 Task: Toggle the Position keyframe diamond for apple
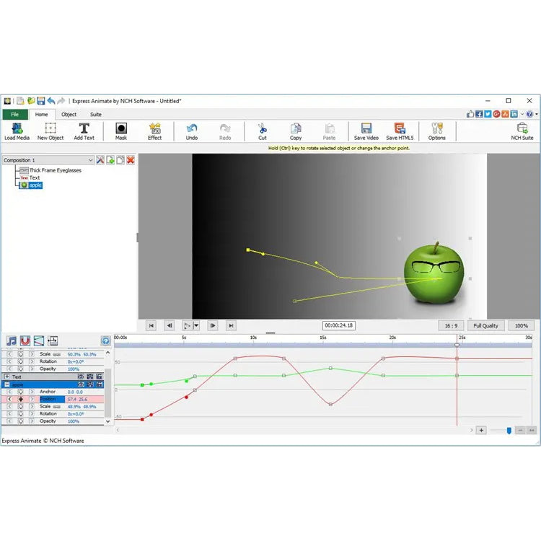pos(20,399)
